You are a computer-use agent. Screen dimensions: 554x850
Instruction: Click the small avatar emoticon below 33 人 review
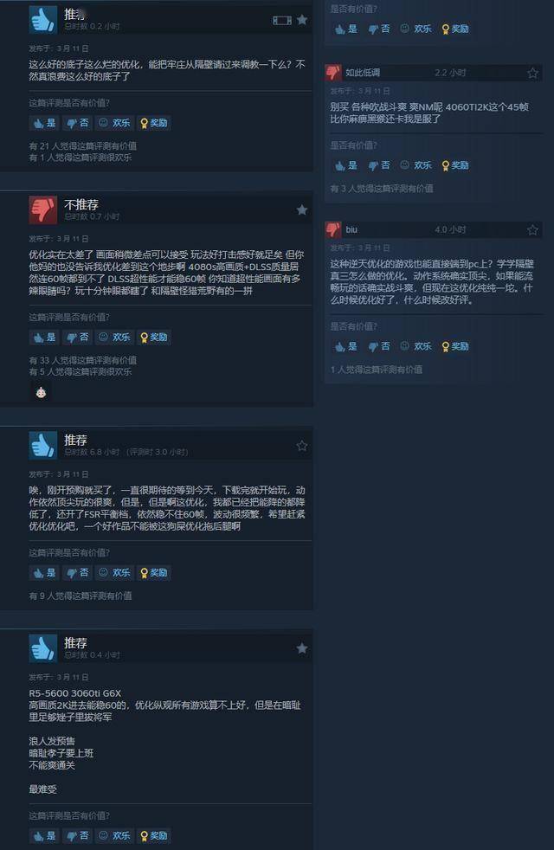pyautogui.click(x=41, y=392)
